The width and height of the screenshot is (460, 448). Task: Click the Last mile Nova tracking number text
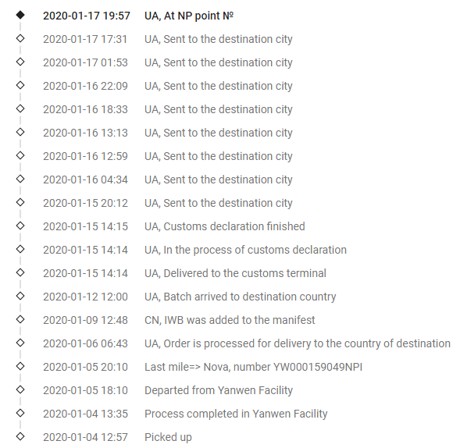[318, 367]
